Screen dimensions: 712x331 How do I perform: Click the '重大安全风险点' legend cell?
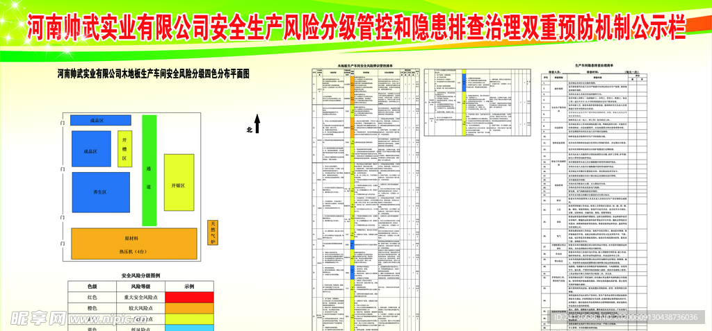coord(140,297)
